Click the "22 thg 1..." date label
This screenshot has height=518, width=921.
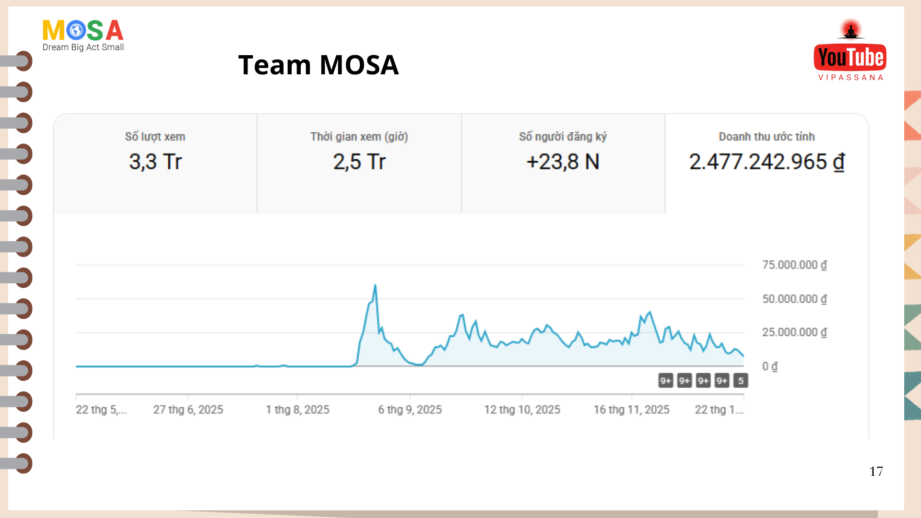click(719, 410)
